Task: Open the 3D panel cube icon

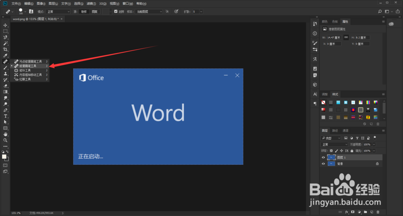Action: pos(315,85)
